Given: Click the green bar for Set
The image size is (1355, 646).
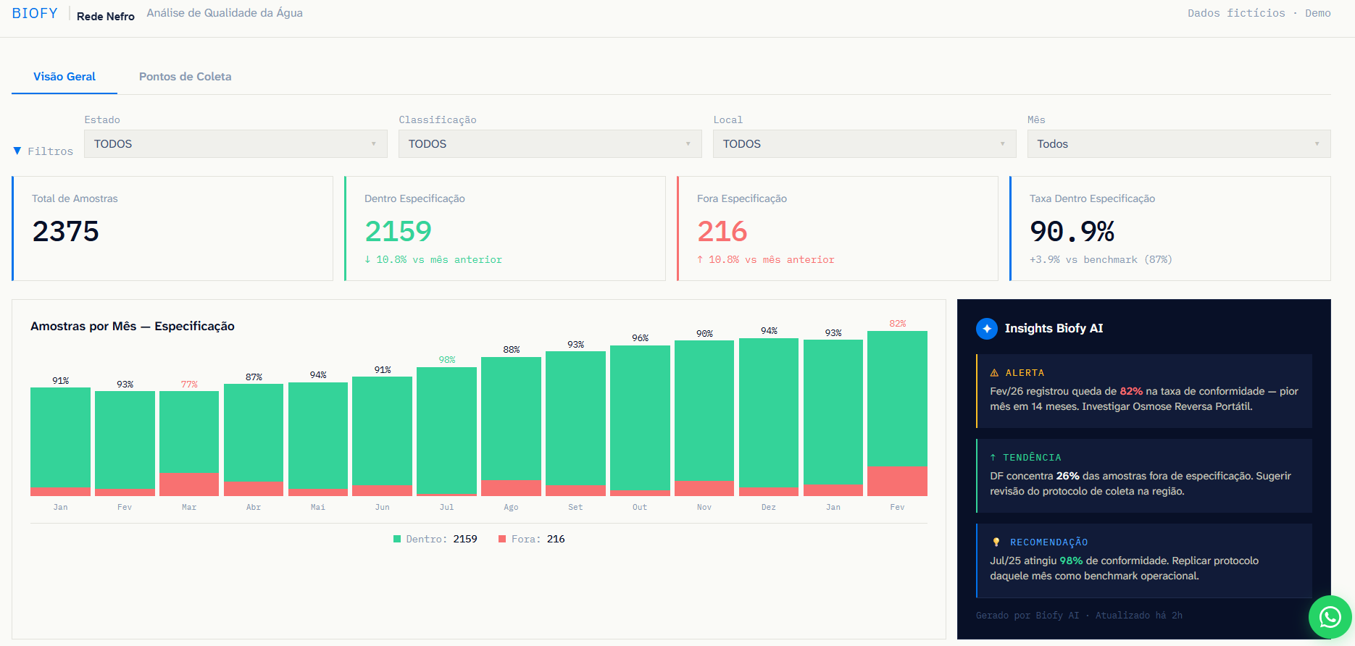Looking at the screenshot, I should [x=575, y=418].
